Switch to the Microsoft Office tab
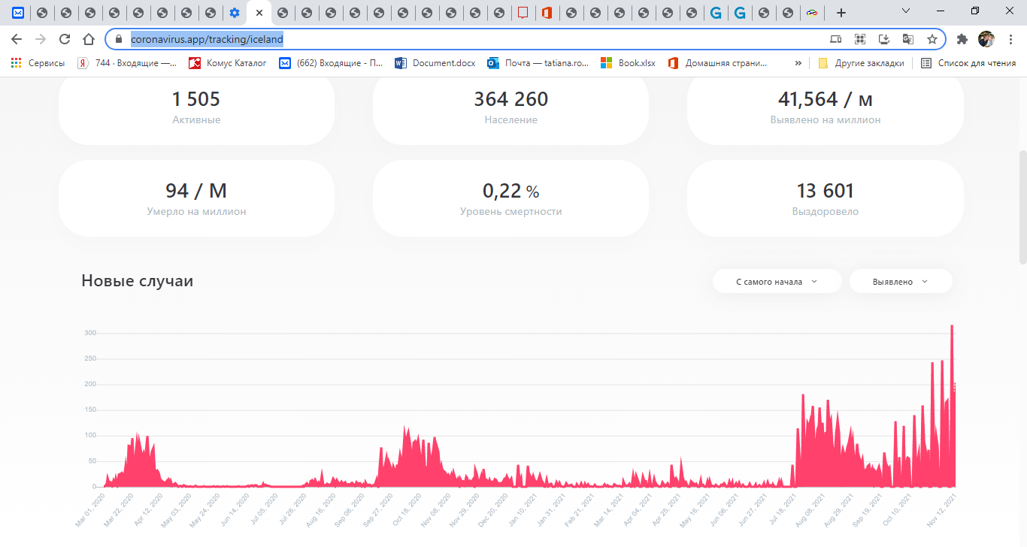 click(547, 13)
